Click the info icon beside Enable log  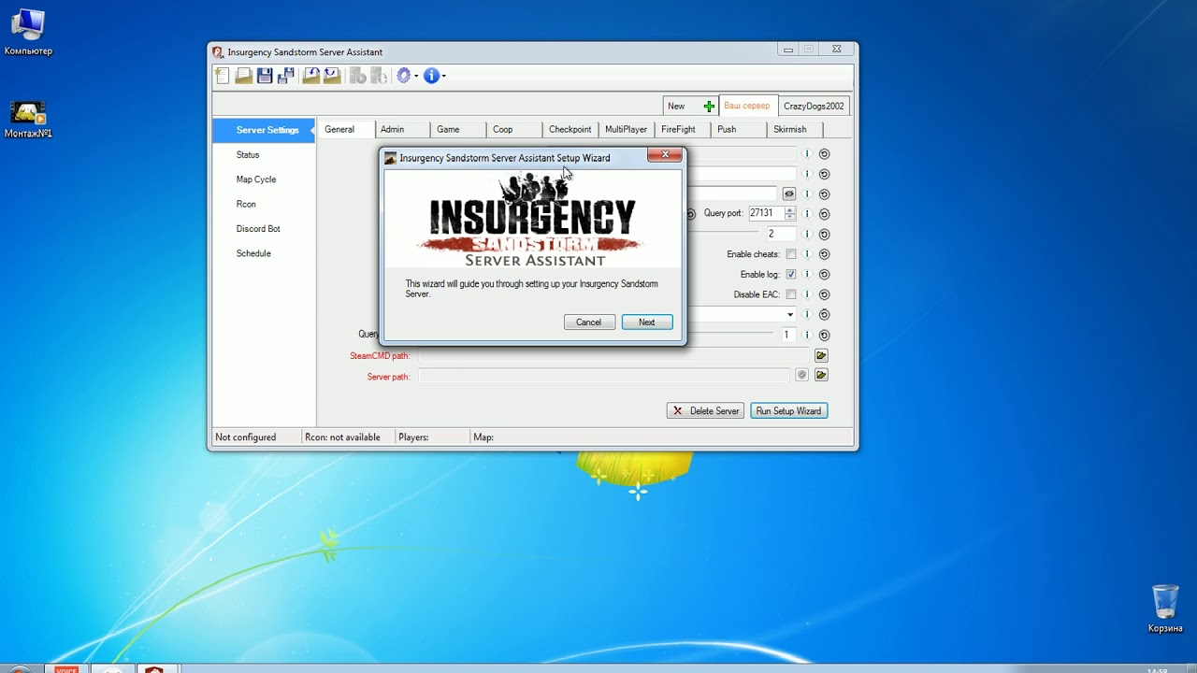pos(806,275)
